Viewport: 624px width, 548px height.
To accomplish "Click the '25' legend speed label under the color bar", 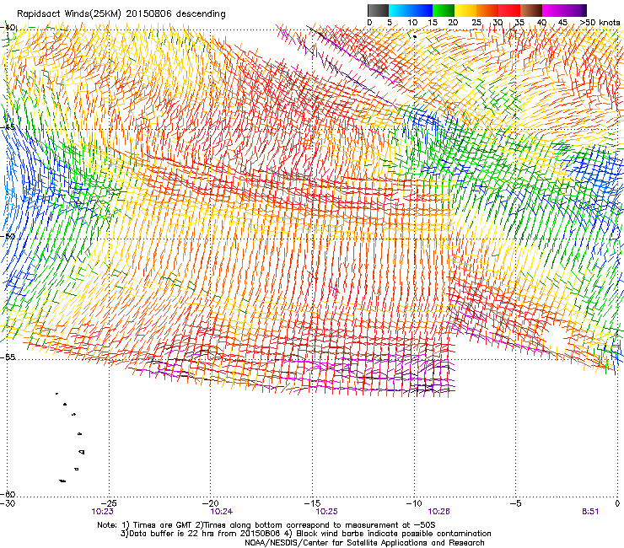I will (x=476, y=23).
